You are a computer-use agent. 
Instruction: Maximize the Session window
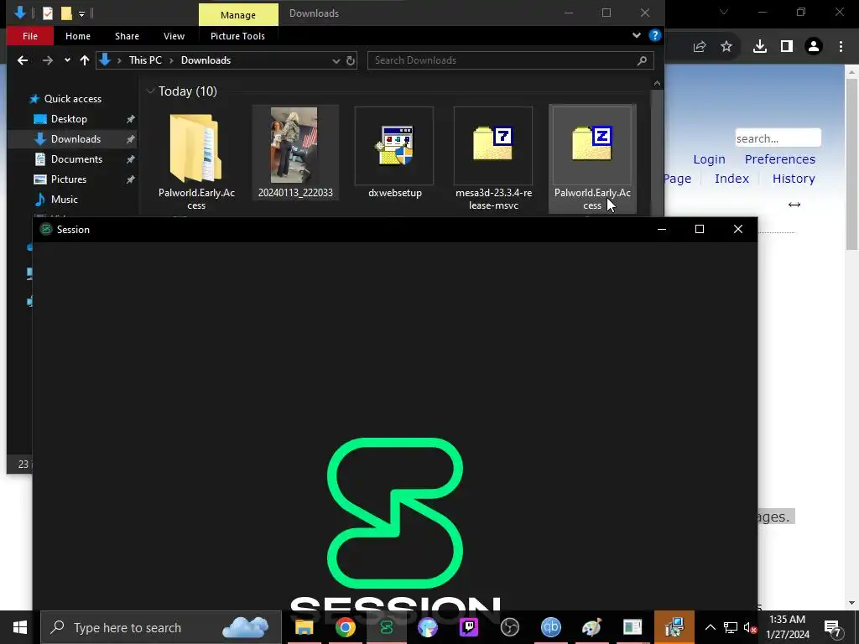(x=699, y=230)
